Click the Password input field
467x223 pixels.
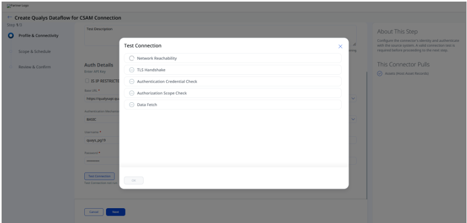point(221,161)
